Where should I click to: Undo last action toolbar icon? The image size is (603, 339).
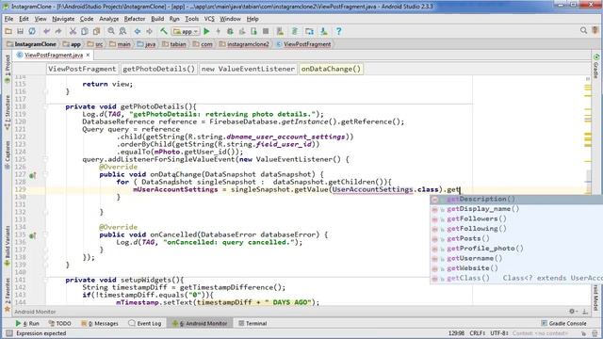tap(46, 31)
